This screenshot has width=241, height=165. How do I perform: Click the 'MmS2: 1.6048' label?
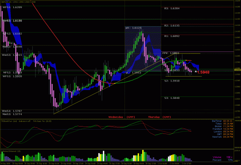click(12, 47)
